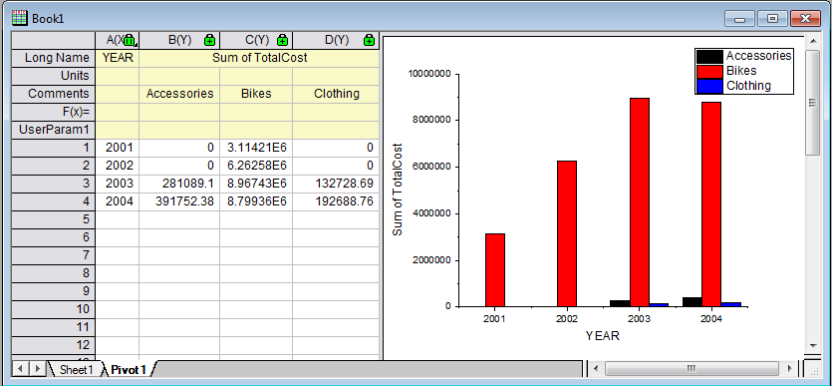Click the cell with value 3.11421E6
Screen dimensions: 832x386
256,148
